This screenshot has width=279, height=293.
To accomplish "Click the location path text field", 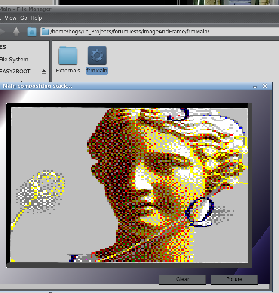I will click(150, 31).
